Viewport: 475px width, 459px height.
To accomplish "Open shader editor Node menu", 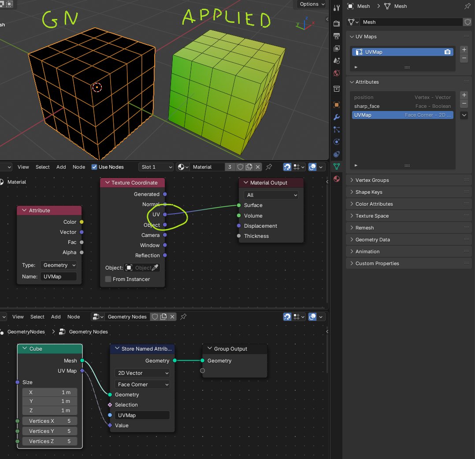I will (79, 167).
